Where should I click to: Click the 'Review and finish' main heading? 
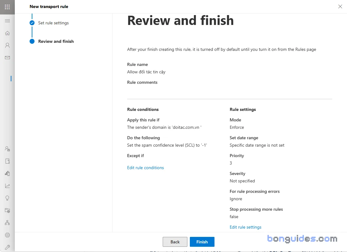[180, 21]
